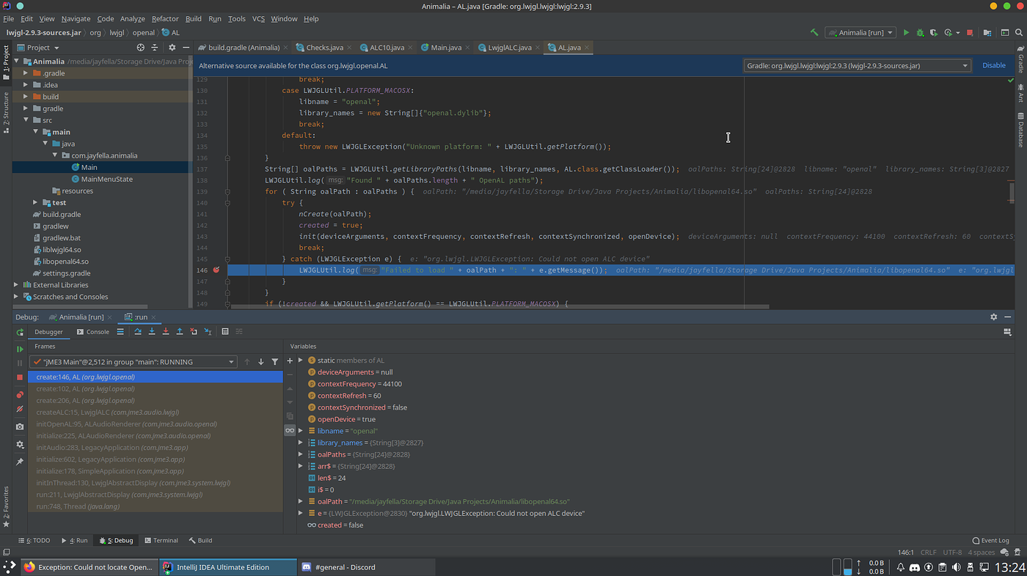1027x576 pixels.
Task: Open the Animalia [run] configuration dropdown
Action: point(860,32)
